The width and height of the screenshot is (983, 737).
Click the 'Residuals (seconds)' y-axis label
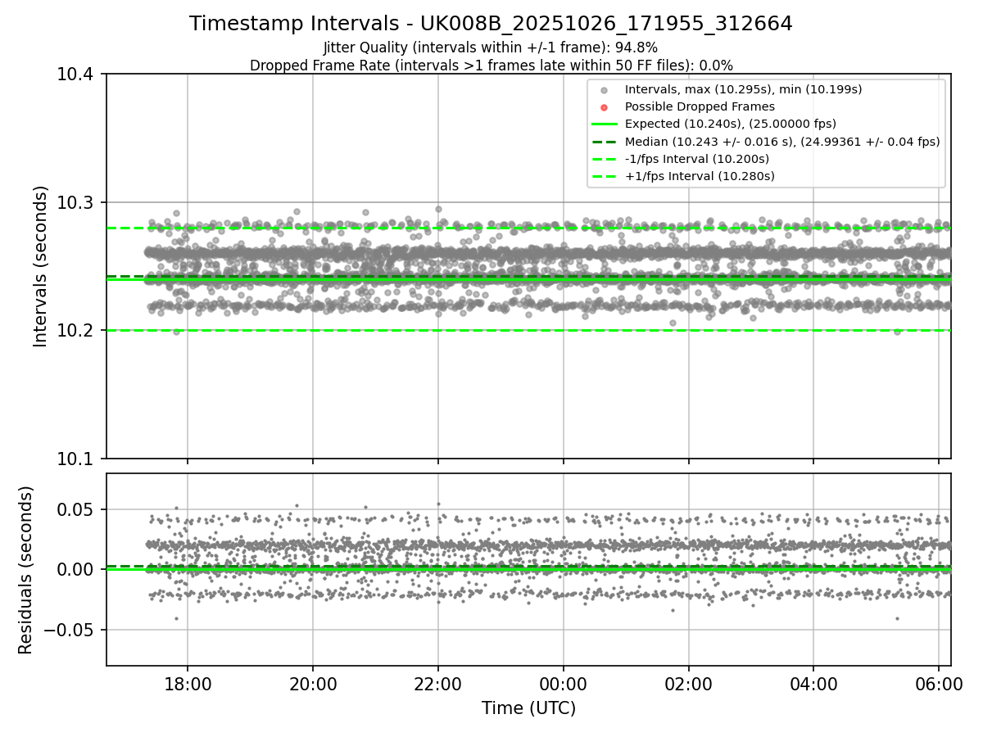pos(26,570)
